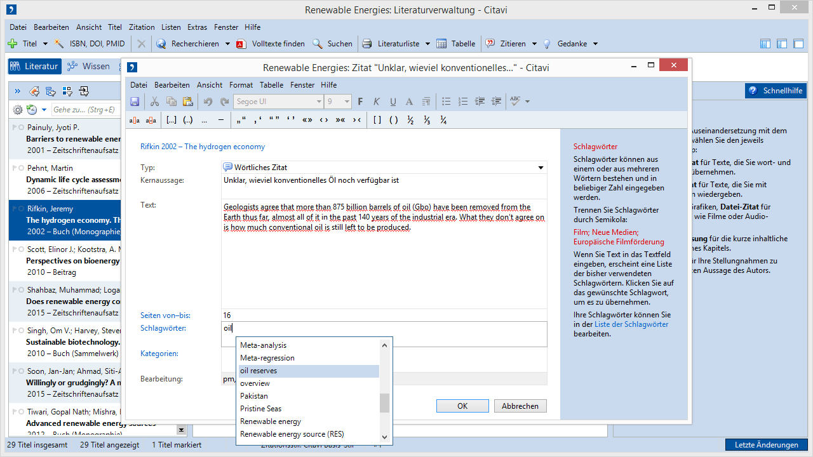
Task: Insert a numbered list
Action: click(463, 102)
